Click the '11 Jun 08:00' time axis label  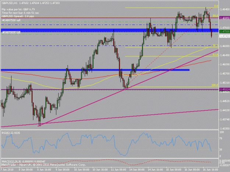click(118, 169)
